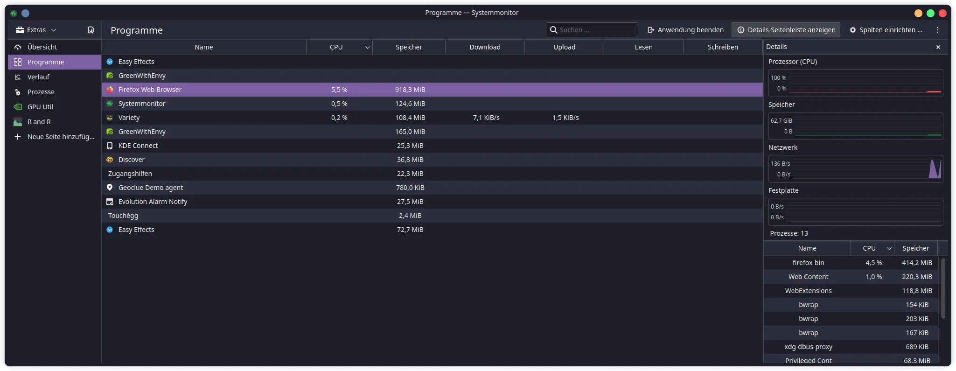Screen dimensions: 956x371
Task: Click the Prozessor (CPU) graph in Details
Action: point(856,83)
